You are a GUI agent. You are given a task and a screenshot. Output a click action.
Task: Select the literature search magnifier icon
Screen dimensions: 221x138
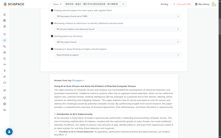point(4,40)
